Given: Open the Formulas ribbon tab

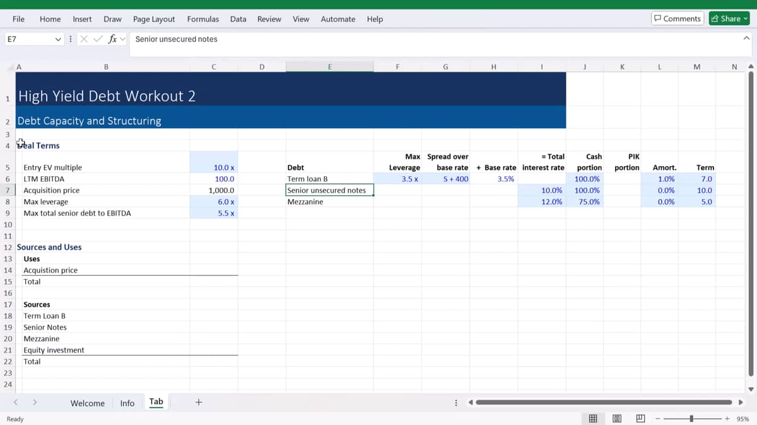Looking at the screenshot, I should [x=203, y=19].
